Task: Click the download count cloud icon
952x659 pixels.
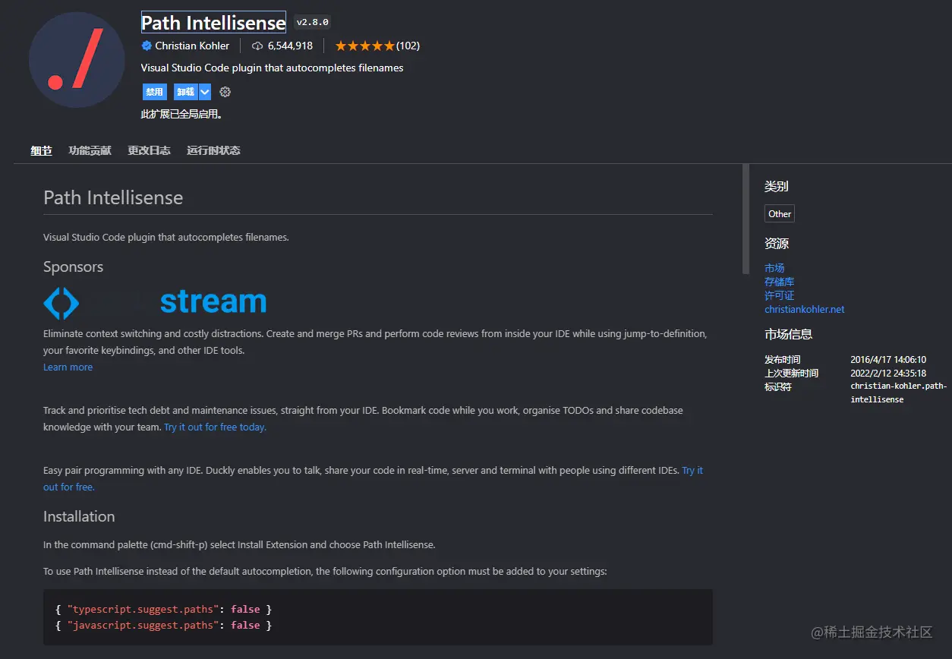Action: point(257,46)
